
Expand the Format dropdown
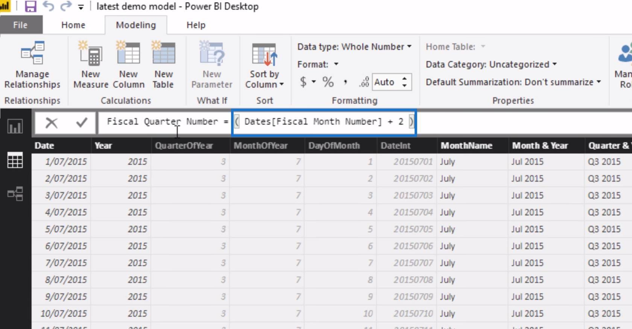(x=318, y=64)
